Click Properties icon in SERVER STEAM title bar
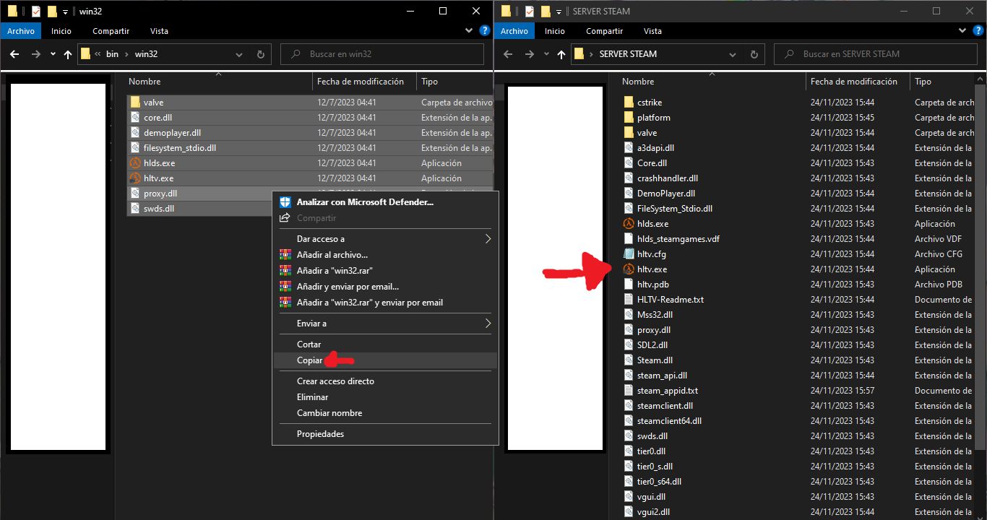The height and width of the screenshot is (520, 987). point(530,11)
